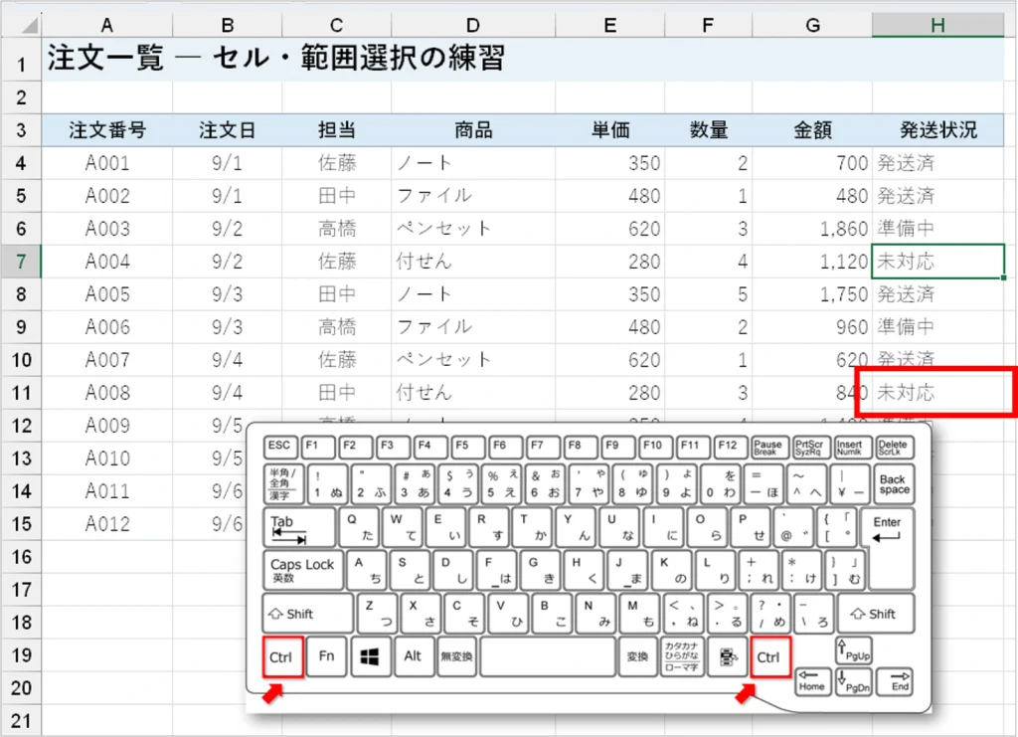1018x737 pixels.
Task: Click the 金額 cell 1,750
Action: (812, 294)
